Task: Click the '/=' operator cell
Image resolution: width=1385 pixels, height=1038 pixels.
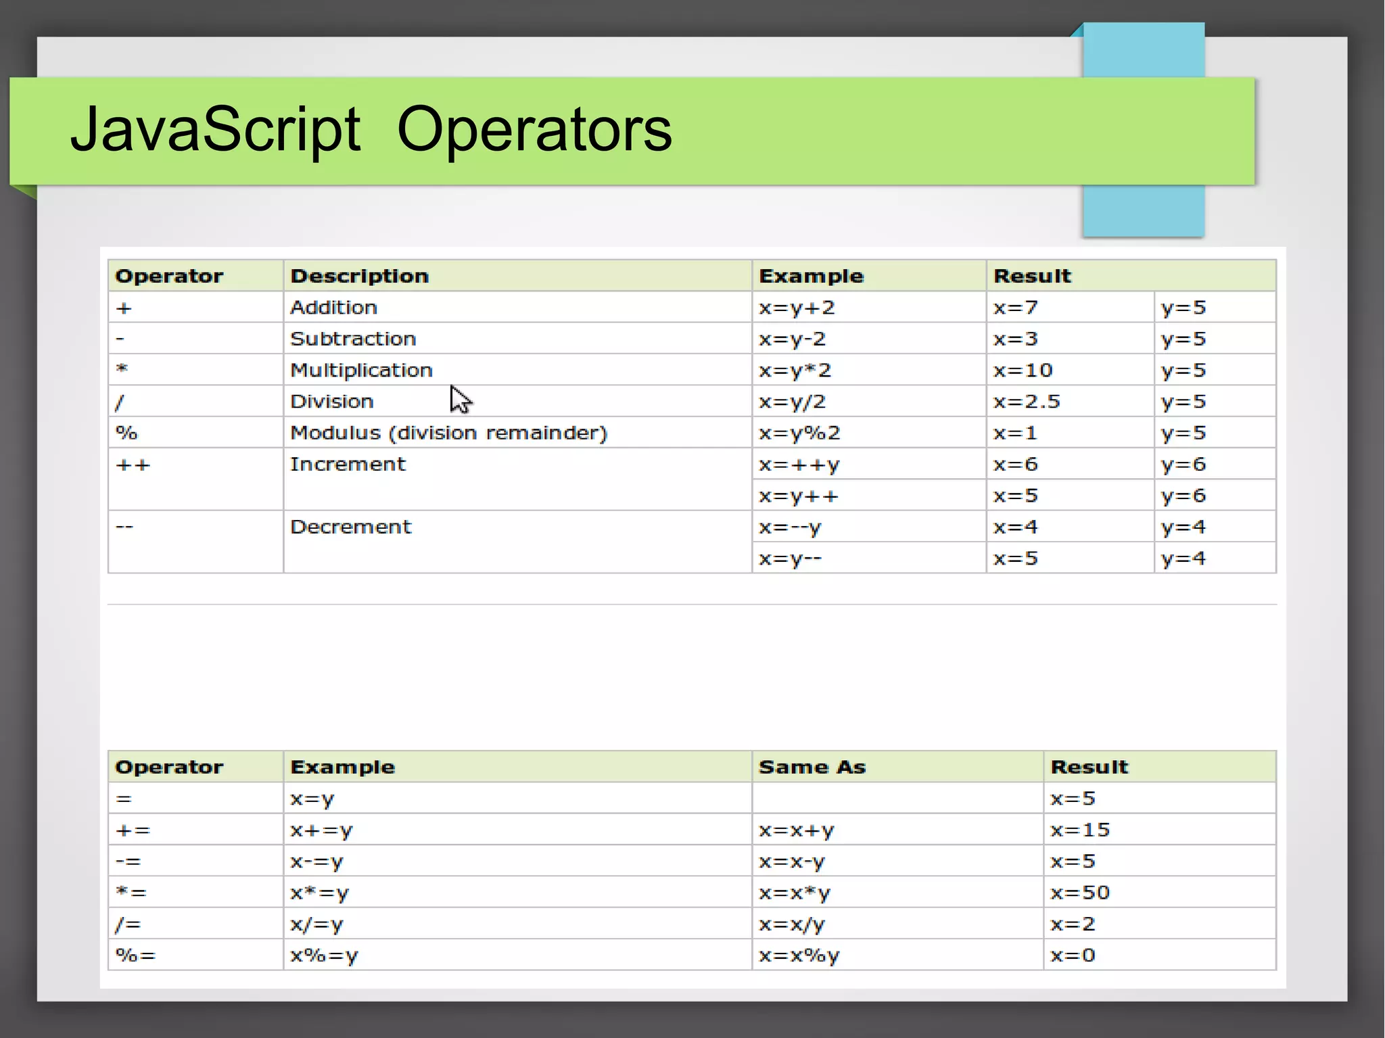Action: point(195,923)
